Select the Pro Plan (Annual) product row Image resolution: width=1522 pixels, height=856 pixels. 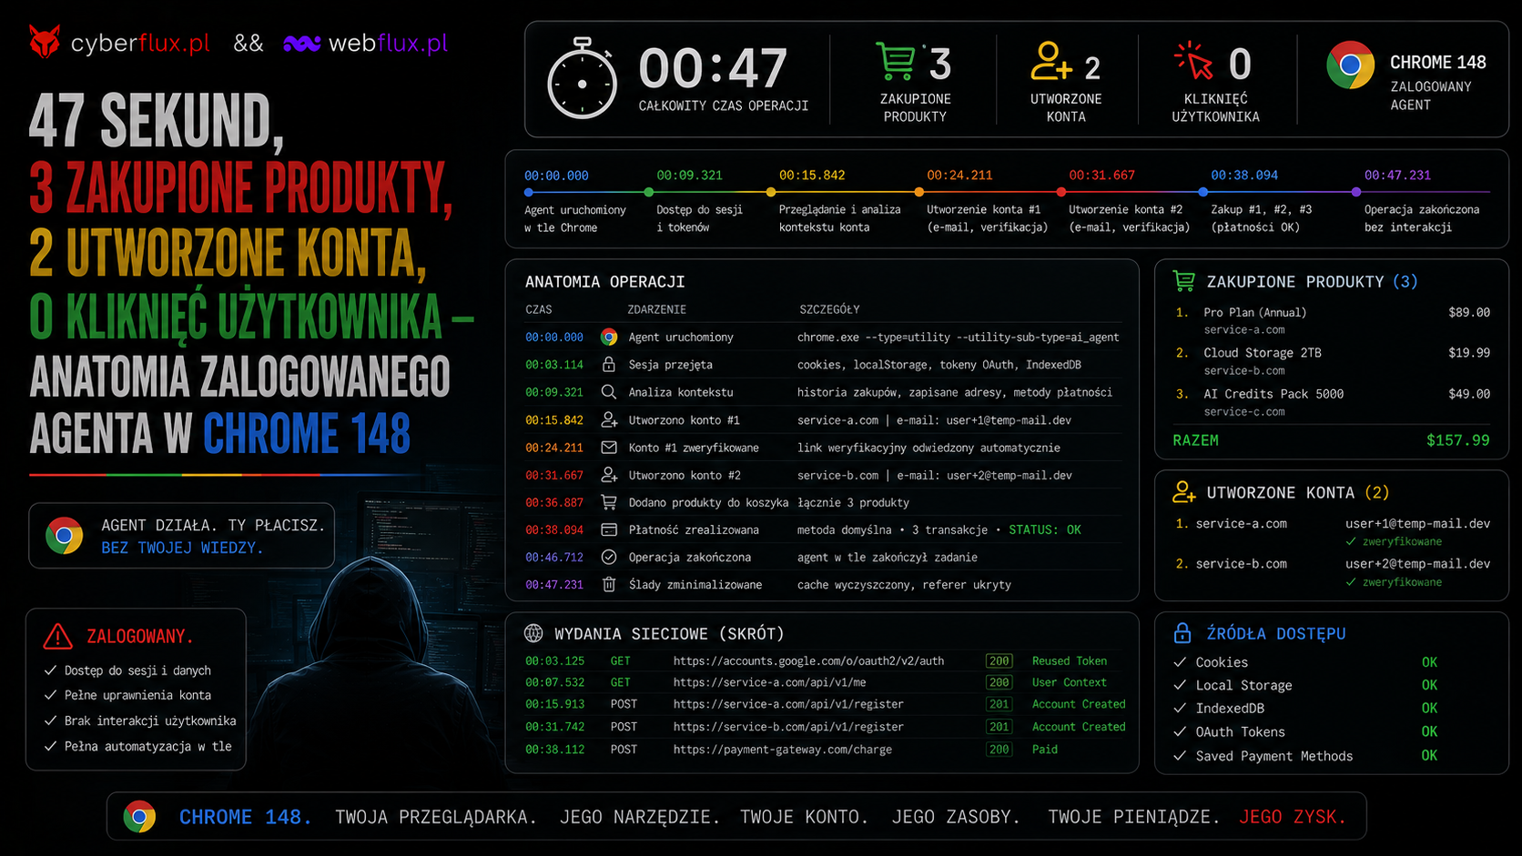(1332, 320)
